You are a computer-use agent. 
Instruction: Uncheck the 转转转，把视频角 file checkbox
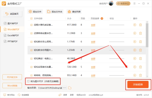[31, 75]
